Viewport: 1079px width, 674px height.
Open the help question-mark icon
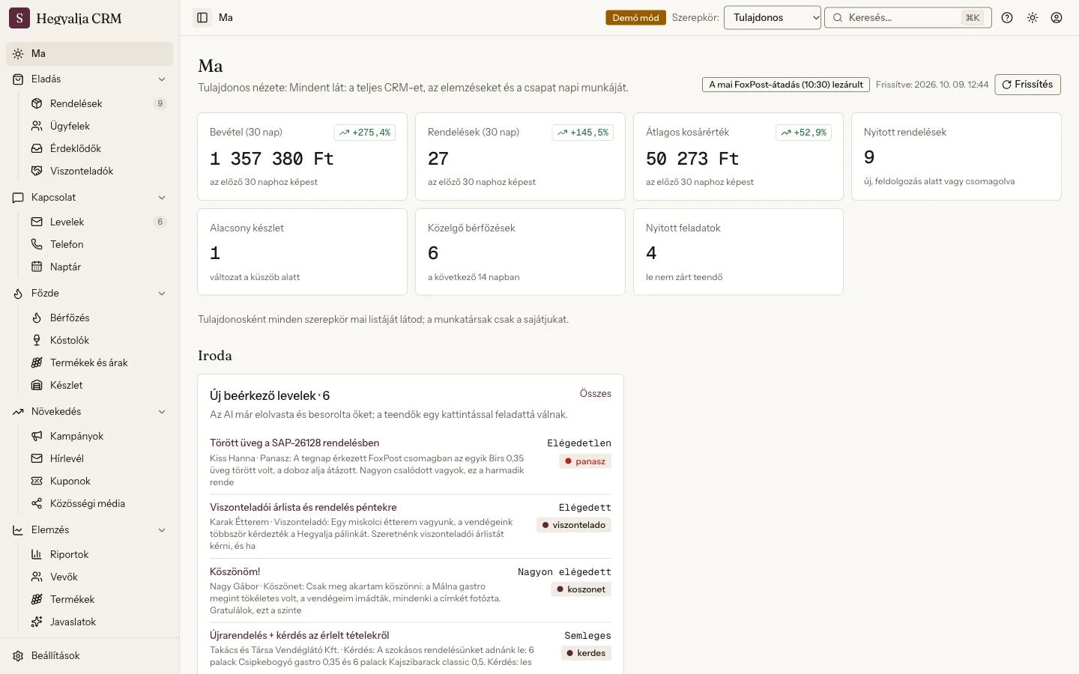pyautogui.click(x=1007, y=17)
